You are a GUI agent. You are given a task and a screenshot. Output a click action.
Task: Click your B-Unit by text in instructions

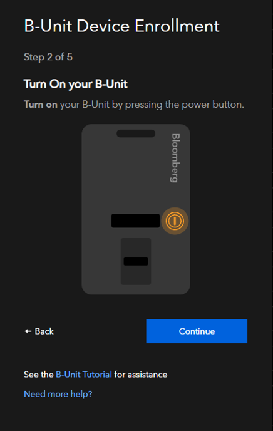pos(91,105)
